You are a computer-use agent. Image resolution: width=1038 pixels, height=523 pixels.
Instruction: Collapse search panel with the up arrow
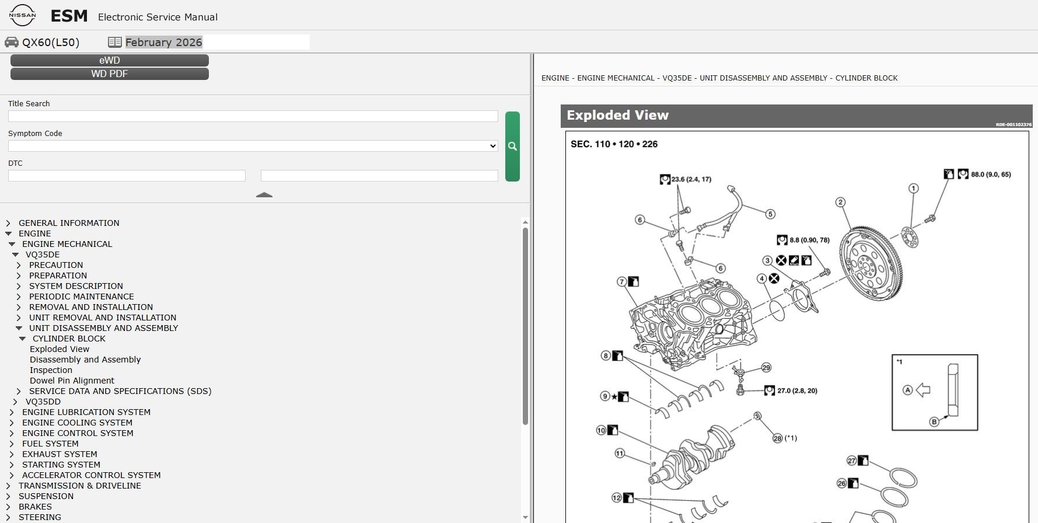(264, 195)
